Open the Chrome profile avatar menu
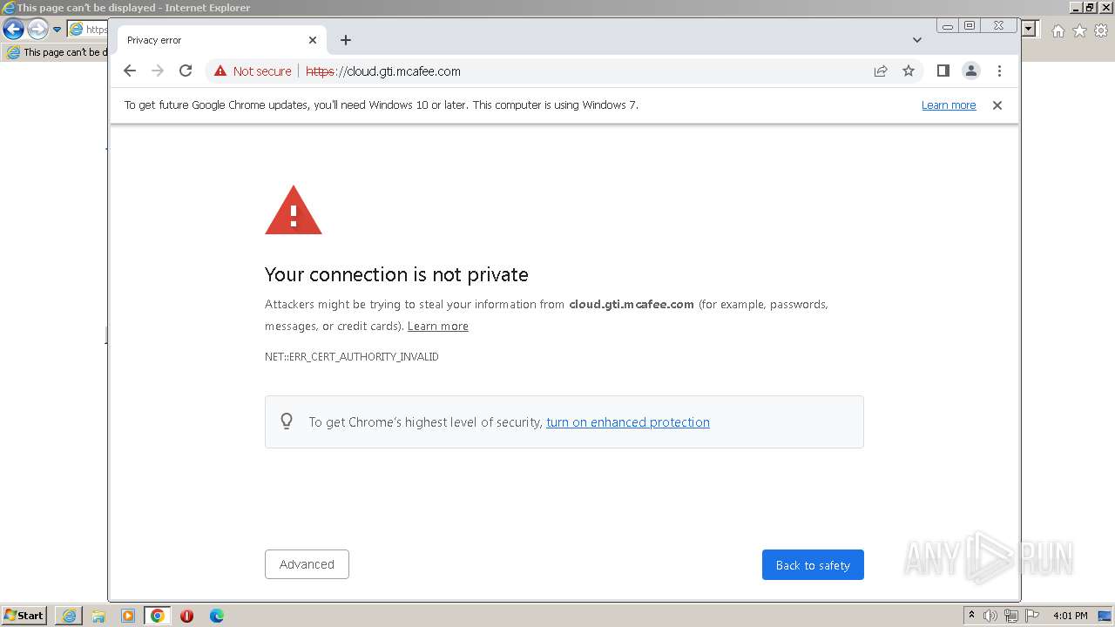 point(971,71)
